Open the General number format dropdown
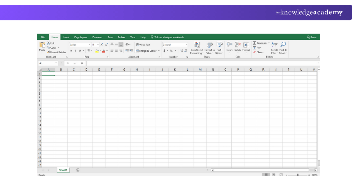 click(186, 45)
